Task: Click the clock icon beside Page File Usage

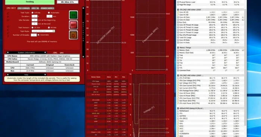Action: pos(178,5)
